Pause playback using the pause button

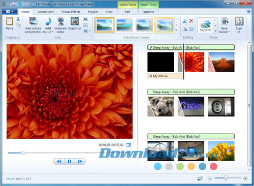pyautogui.click(x=70, y=161)
